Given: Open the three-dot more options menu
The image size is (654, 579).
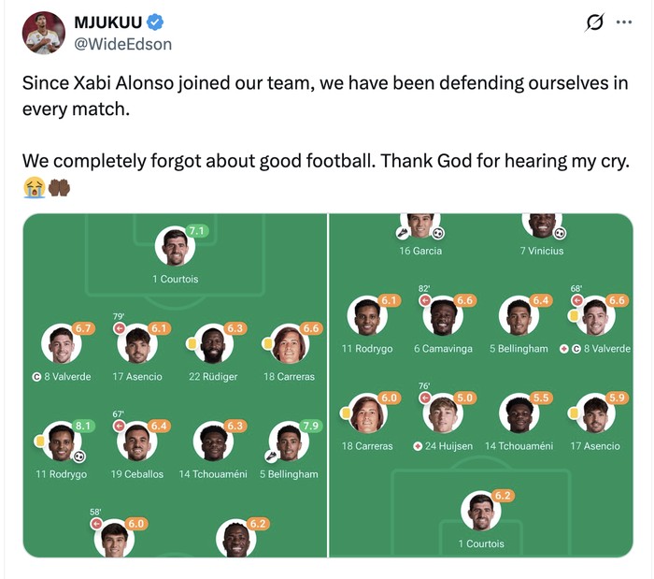Looking at the screenshot, I should click(x=623, y=22).
